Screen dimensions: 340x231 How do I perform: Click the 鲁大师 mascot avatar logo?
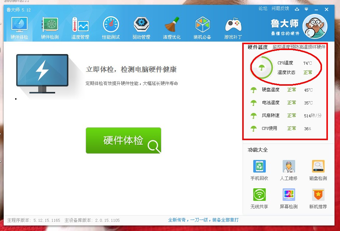315,26
